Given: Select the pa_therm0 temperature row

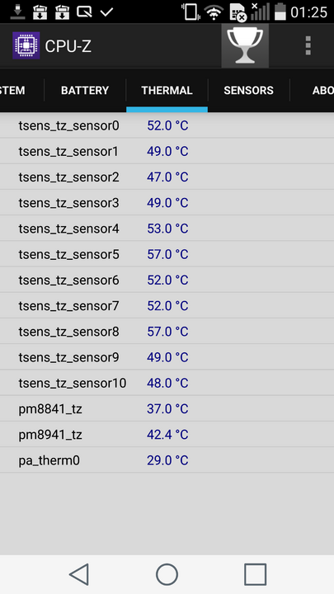Looking at the screenshot, I should coord(167,460).
